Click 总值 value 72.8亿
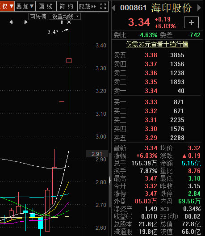Screen dimensions: 205x236 click(191, 224)
